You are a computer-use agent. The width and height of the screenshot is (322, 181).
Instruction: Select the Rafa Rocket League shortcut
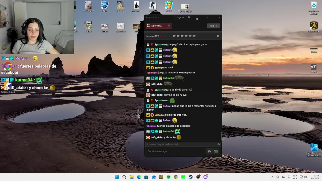point(104,7)
